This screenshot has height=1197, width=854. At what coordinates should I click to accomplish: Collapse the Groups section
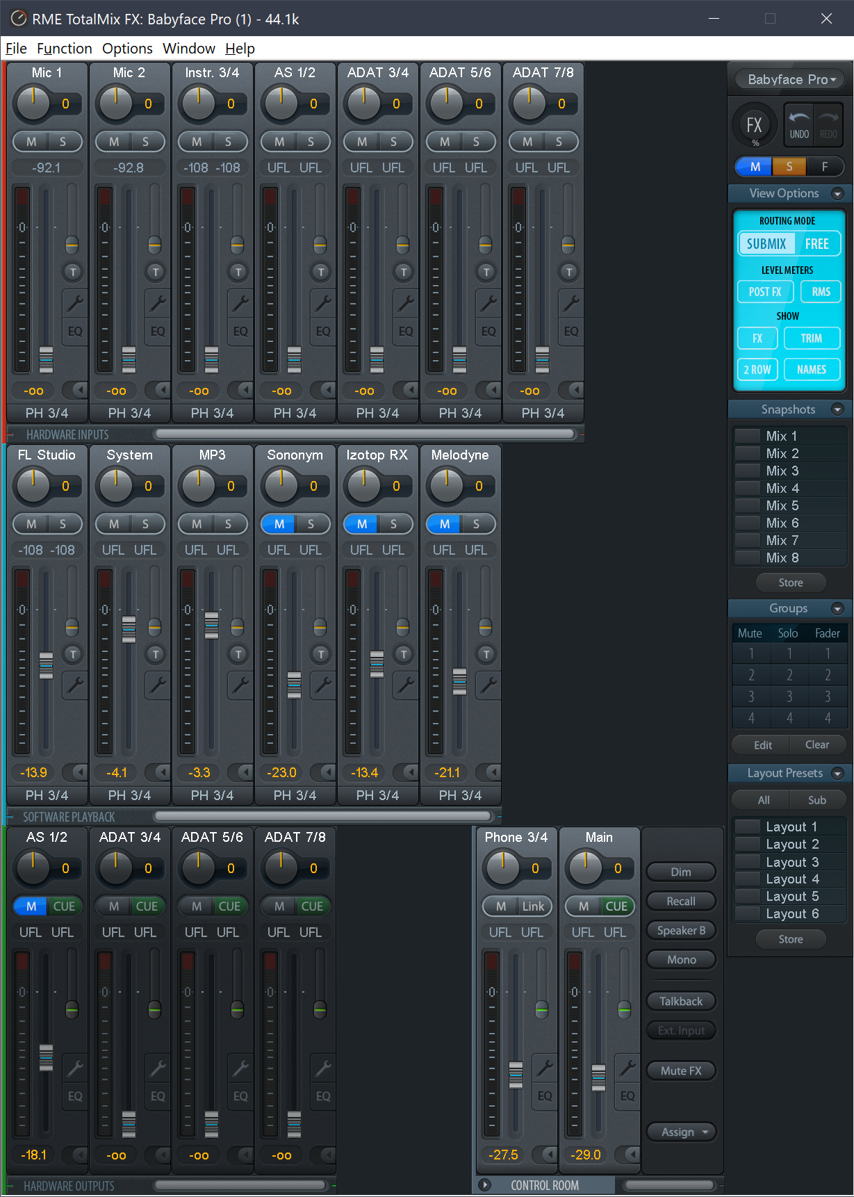coord(837,609)
